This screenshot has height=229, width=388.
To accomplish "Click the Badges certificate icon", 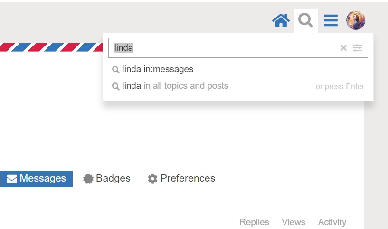I will coord(88,179).
